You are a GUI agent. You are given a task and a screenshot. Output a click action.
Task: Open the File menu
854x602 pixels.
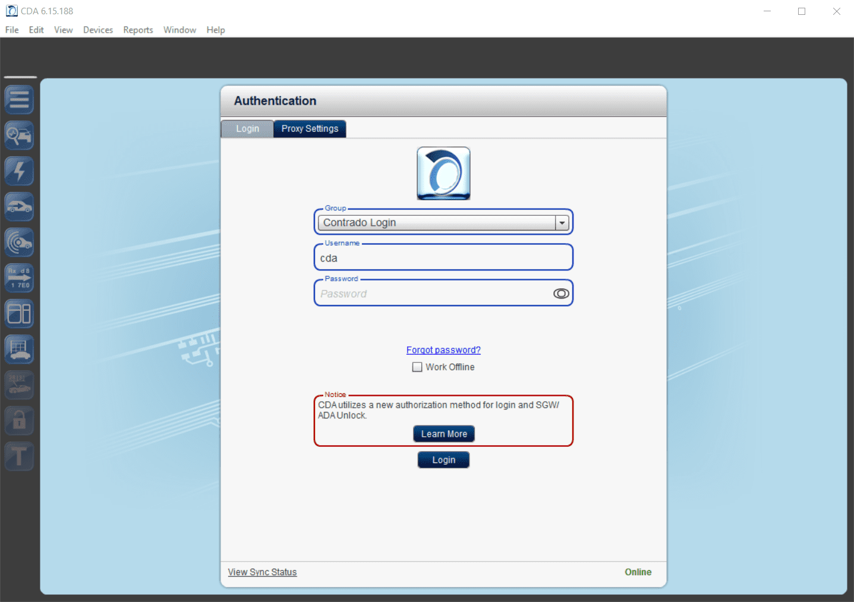point(12,30)
